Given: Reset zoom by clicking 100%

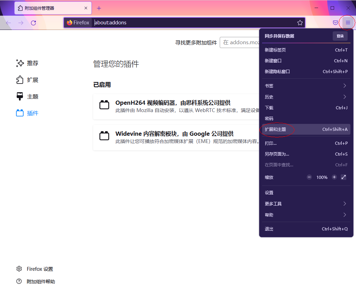Looking at the screenshot, I should [x=322, y=177].
